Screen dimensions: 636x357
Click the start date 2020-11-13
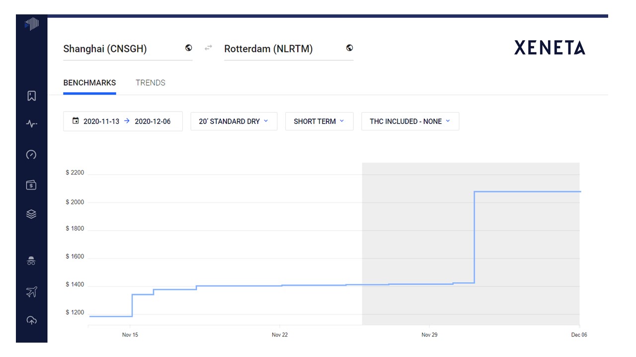click(x=101, y=121)
